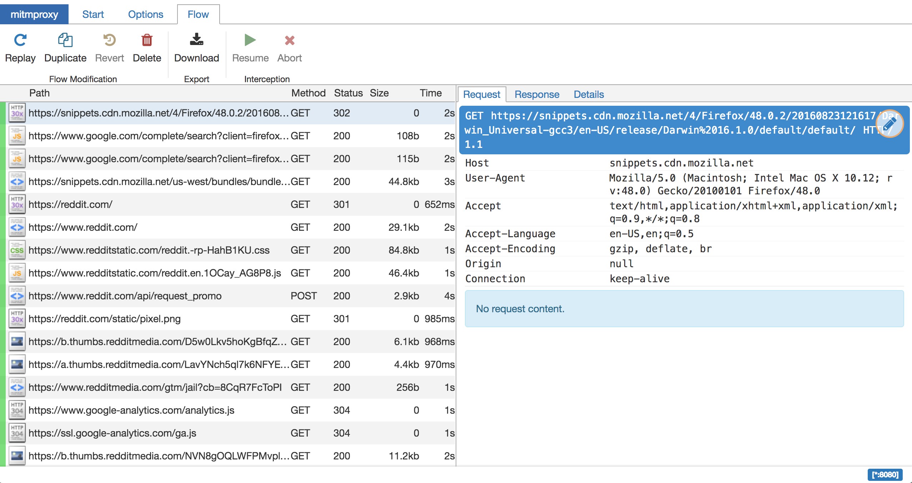Abort the intercepted flow
Screen dimensions: 912x483
pyautogui.click(x=290, y=40)
